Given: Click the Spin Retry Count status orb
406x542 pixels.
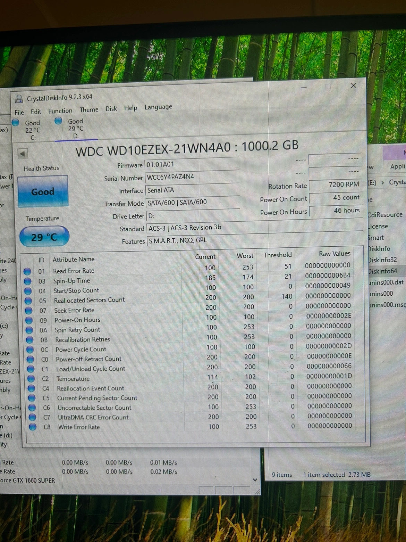Looking at the screenshot, I should point(29,330).
